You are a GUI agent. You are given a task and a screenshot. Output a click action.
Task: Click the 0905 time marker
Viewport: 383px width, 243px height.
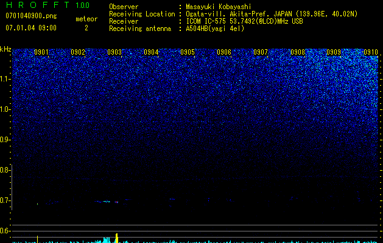coord(188,52)
